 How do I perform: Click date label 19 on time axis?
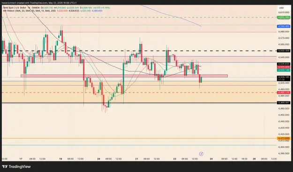(x=60, y=159)
